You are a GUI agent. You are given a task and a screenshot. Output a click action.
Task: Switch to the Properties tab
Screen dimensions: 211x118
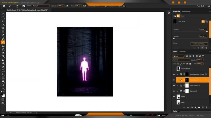pos(176,11)
